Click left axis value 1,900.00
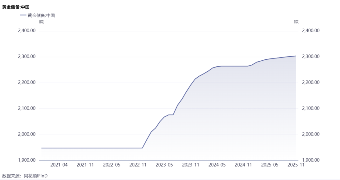 pyautogui.click(x=27, y=160)
